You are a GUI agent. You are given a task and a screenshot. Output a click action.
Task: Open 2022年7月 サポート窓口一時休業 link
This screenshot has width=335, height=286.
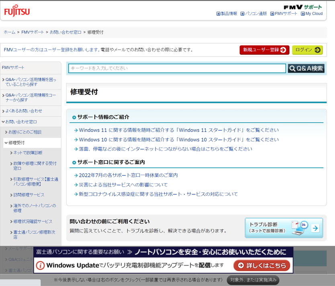pos(128,176)
